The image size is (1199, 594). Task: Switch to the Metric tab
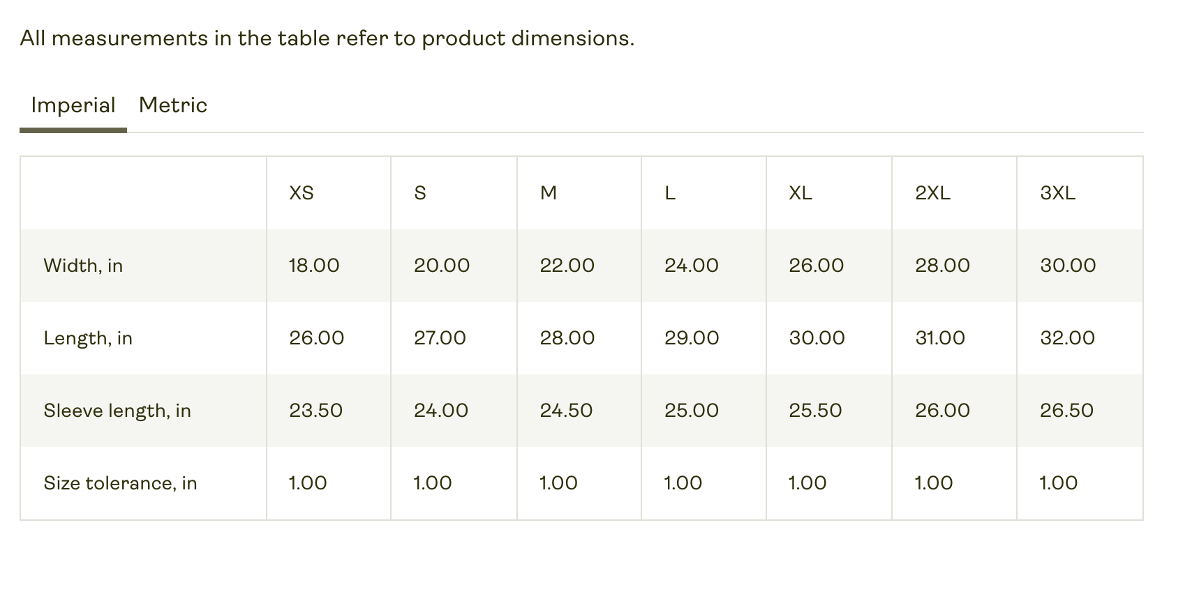coord(173,105)
